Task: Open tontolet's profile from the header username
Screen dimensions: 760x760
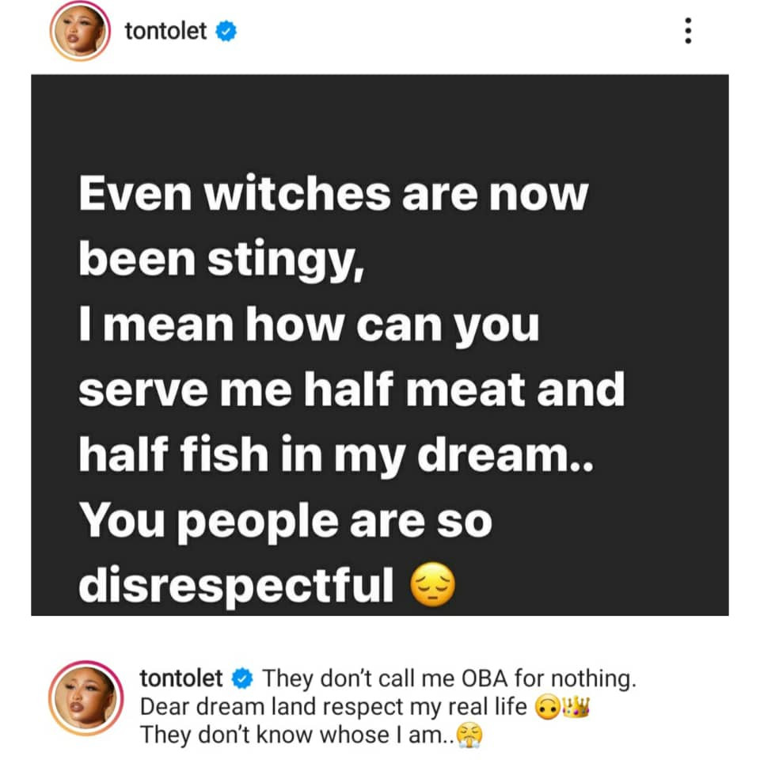Action: click(165, 32)
